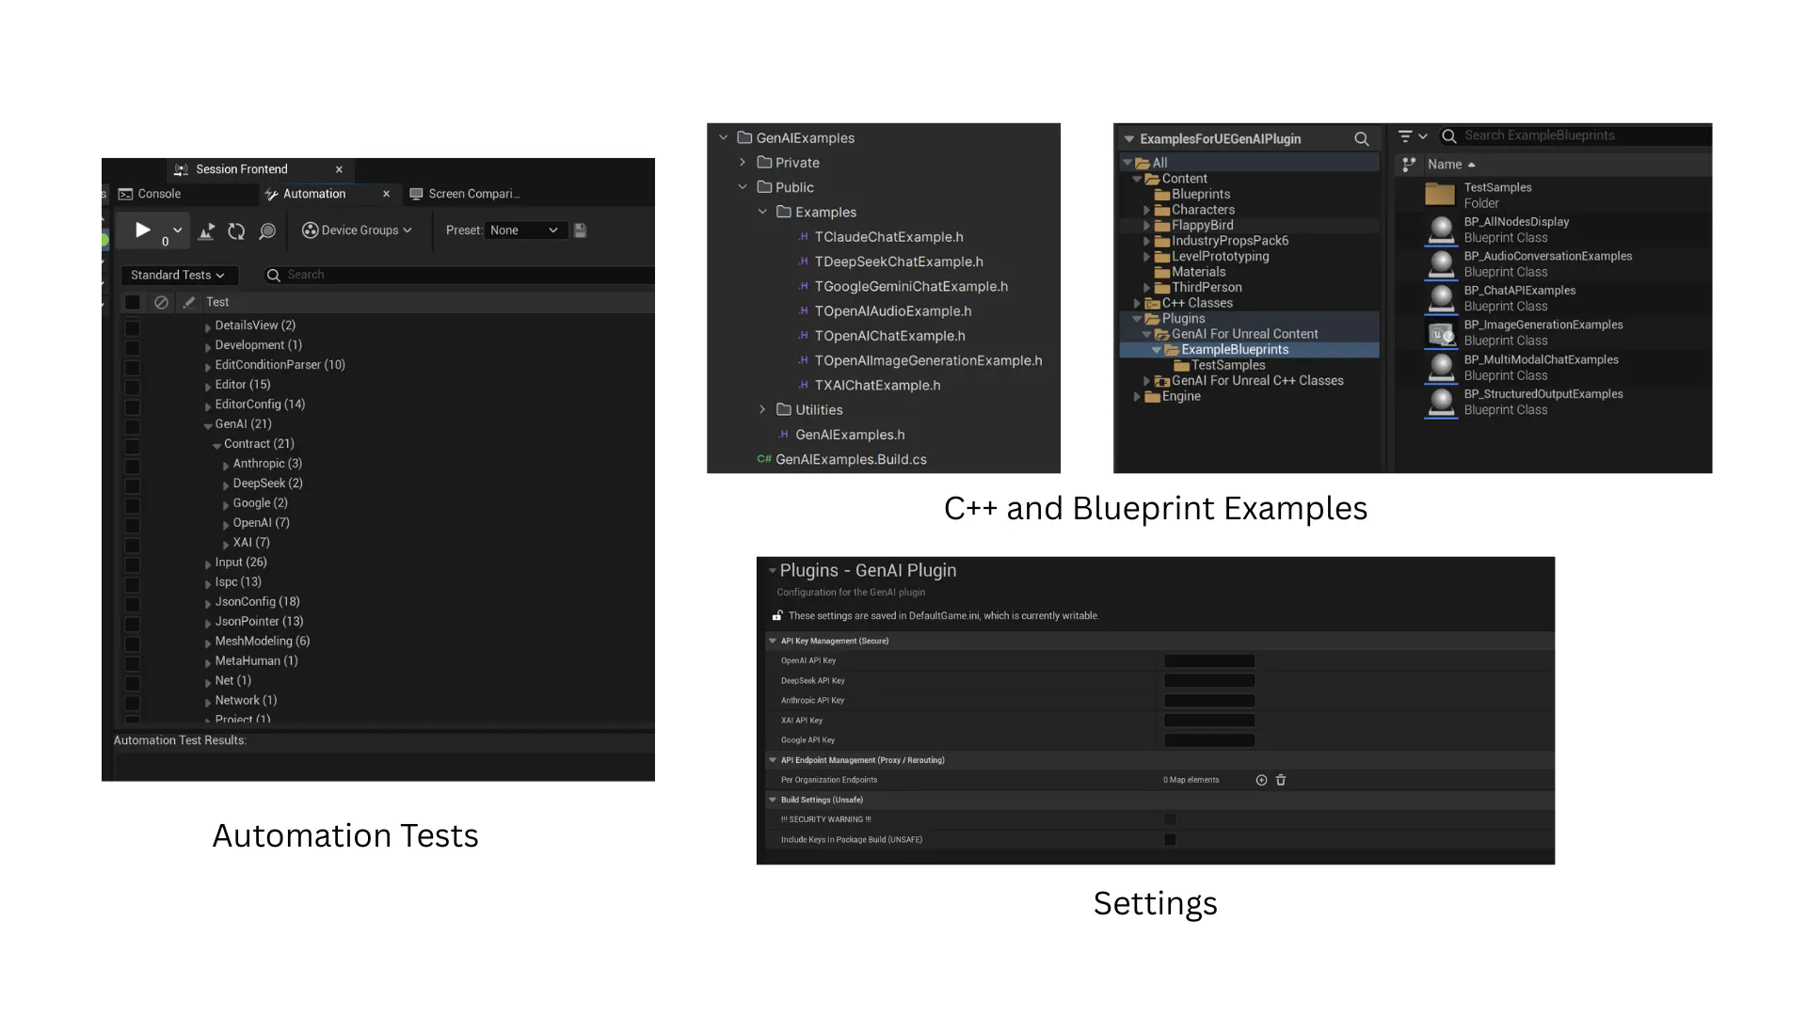Image resolution: width=1807 pixels, height=1016 pixels.
Task: Click the save preset floppy disk icon
Action: click(x=581, y=230)
